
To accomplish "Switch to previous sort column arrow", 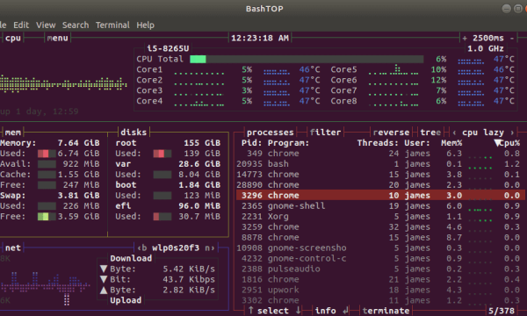I will tap(454, 133).
